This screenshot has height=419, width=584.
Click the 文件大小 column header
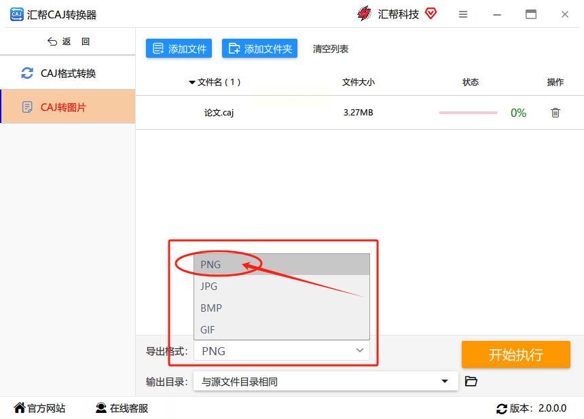click(359, 82)
